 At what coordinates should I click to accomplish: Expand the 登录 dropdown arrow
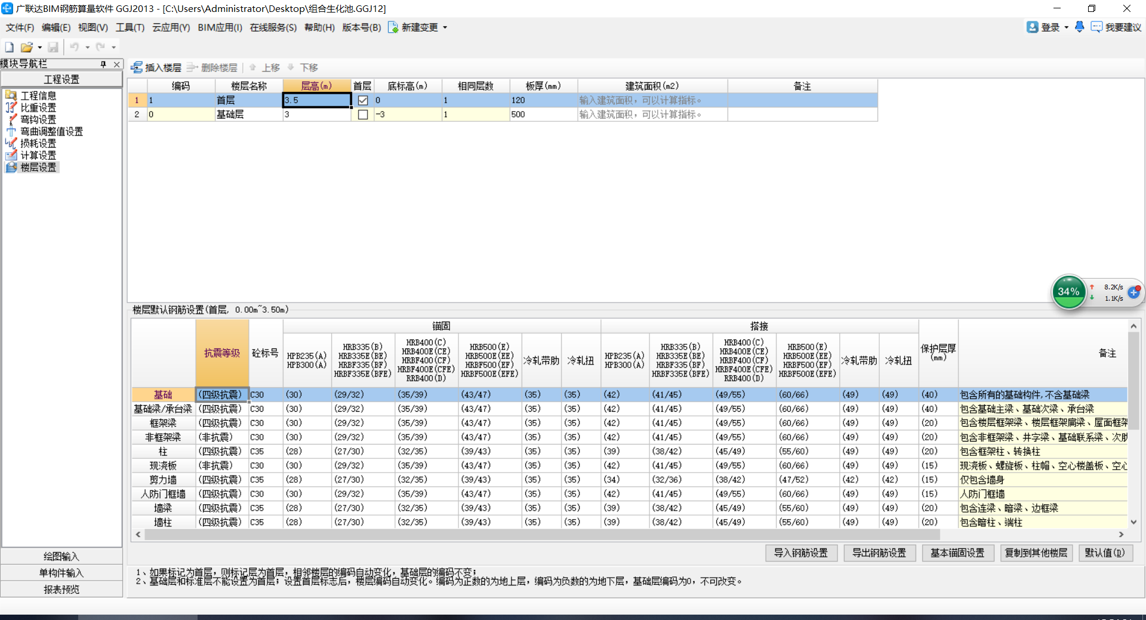[1066, 27]
